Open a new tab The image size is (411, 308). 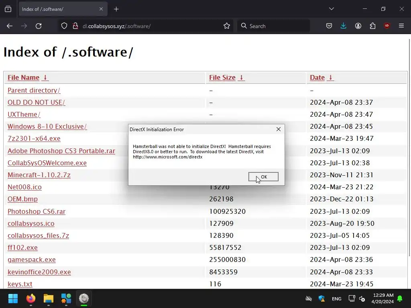coord(116,9)
